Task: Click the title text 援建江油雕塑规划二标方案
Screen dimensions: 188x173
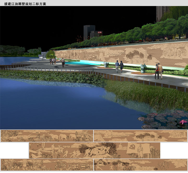Action: point(25,4)
